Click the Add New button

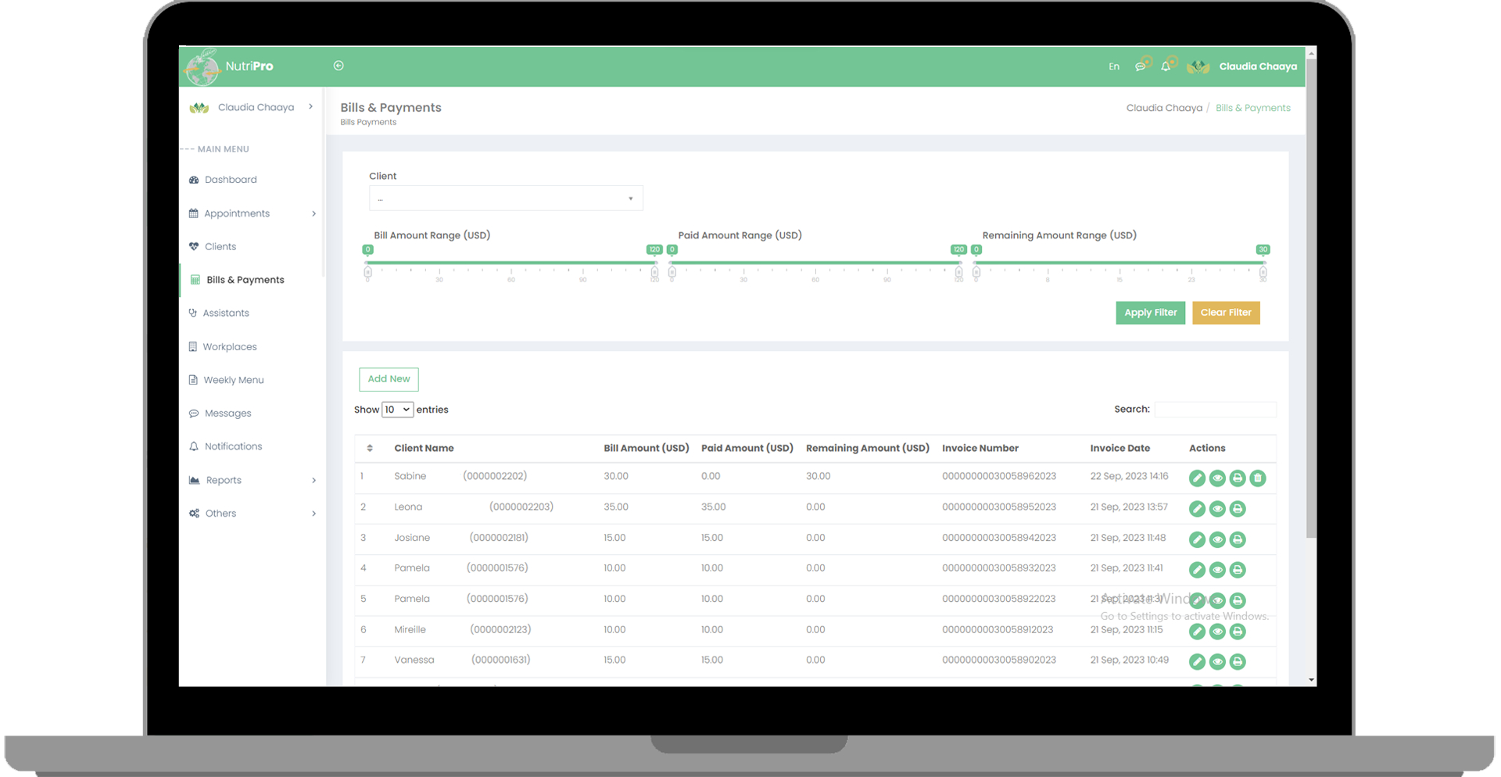389,379
